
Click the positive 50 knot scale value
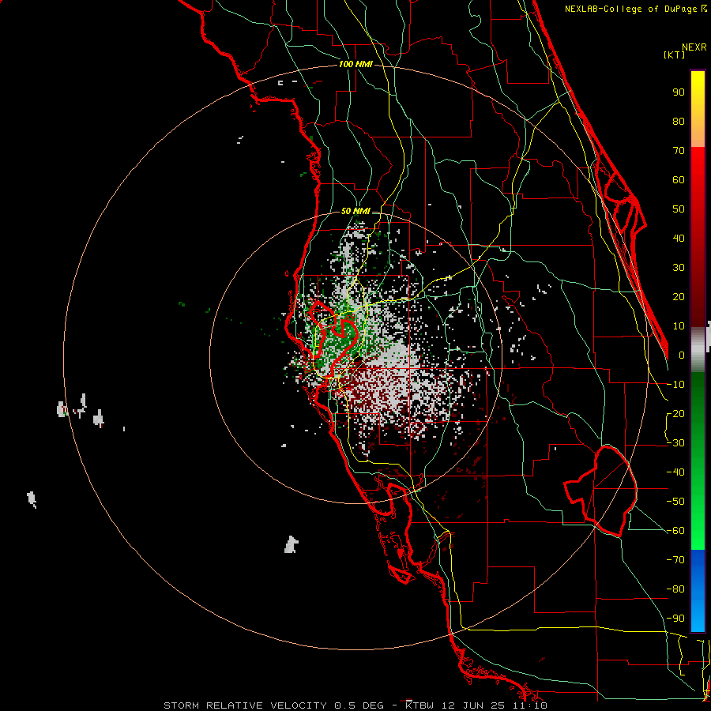(679, 209)
